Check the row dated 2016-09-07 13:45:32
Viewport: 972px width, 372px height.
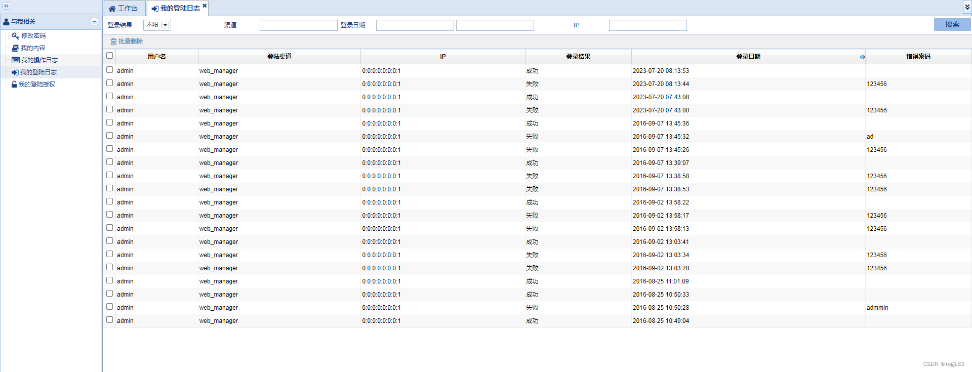109,136
